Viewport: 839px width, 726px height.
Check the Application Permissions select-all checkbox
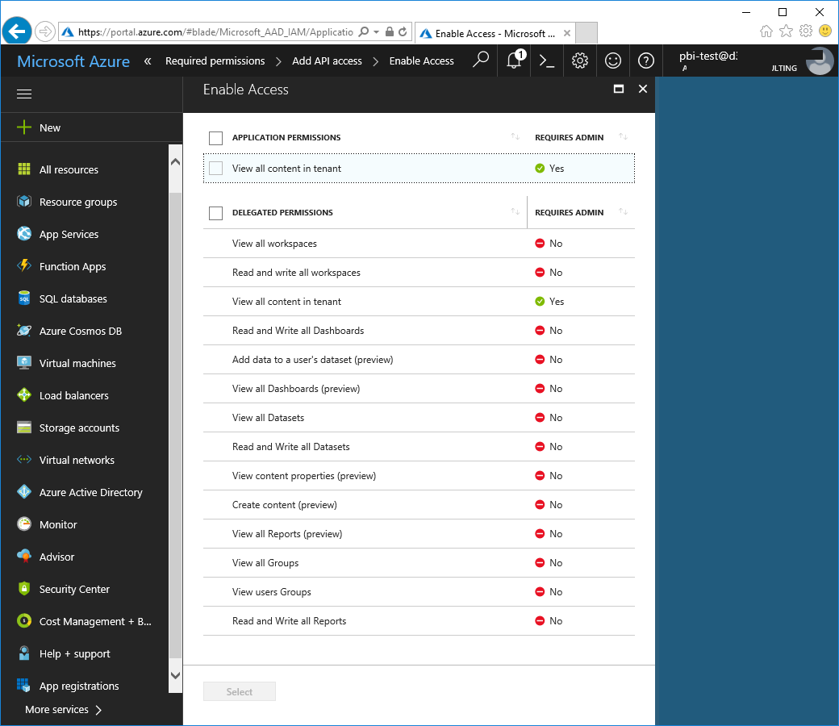pos(215,138)
